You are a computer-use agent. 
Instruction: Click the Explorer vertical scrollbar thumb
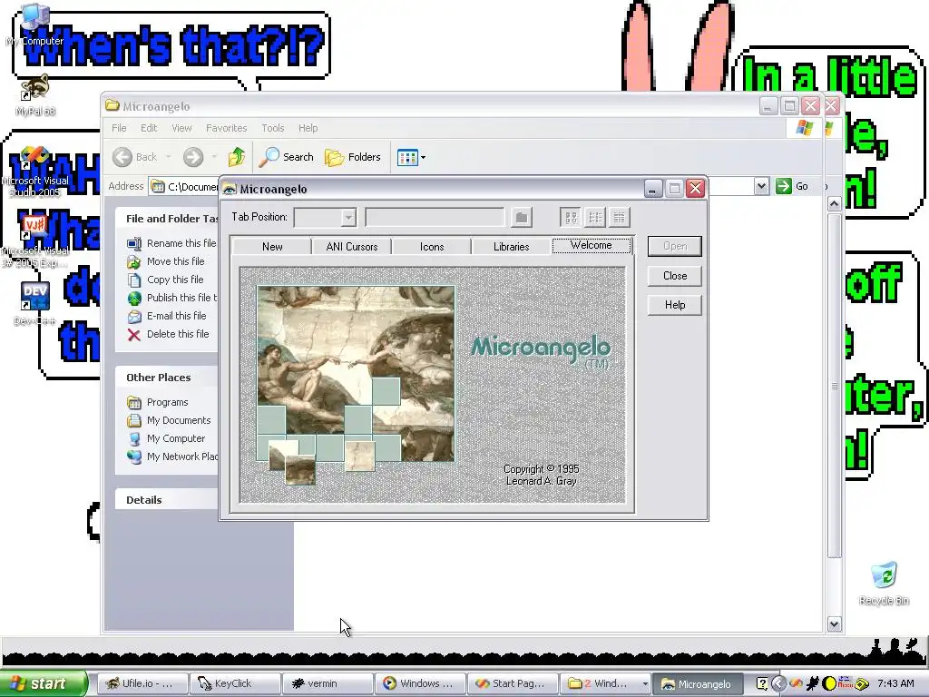click(835, 385)
